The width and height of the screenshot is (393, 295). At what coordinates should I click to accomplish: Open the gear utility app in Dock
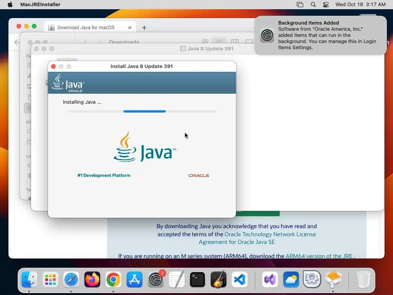click(312, 280)
